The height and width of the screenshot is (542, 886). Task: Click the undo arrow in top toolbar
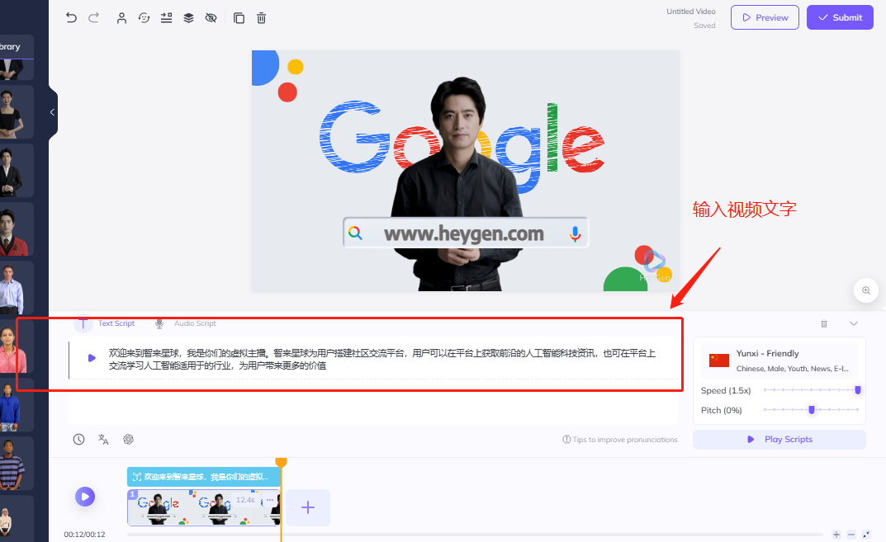coord(71,17)
